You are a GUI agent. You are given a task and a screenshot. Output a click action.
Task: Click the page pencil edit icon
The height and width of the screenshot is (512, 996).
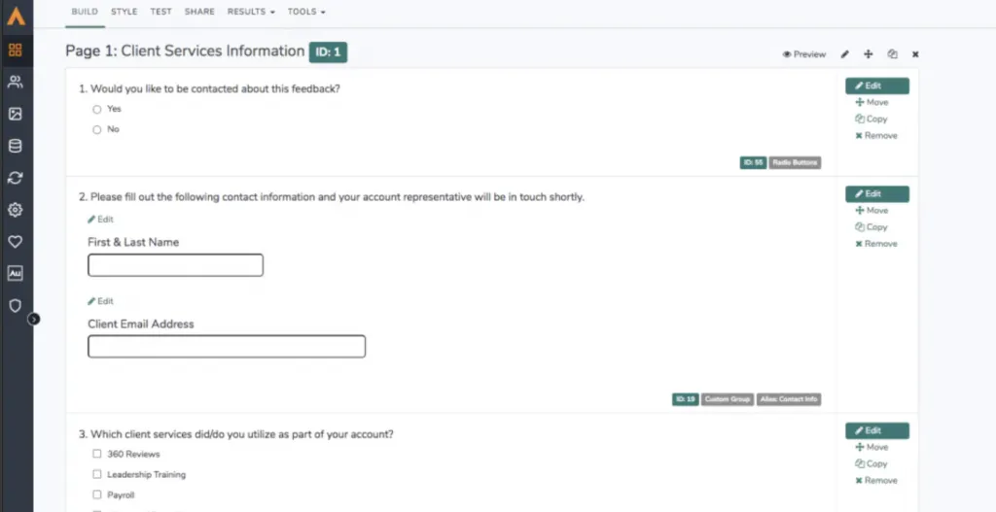pyautogui.click(x=845, y=54)
